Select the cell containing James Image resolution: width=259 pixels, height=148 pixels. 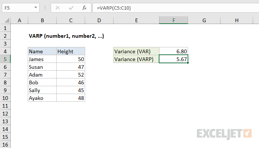click(x=42, y=59)
